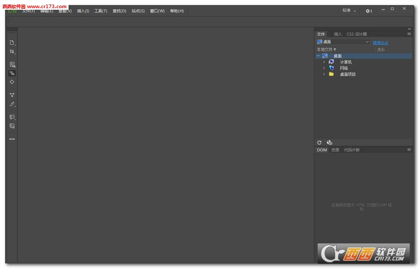Click the Open Documents icon in left toolbar
Screen dimensions: 420x269
[12, 42]
